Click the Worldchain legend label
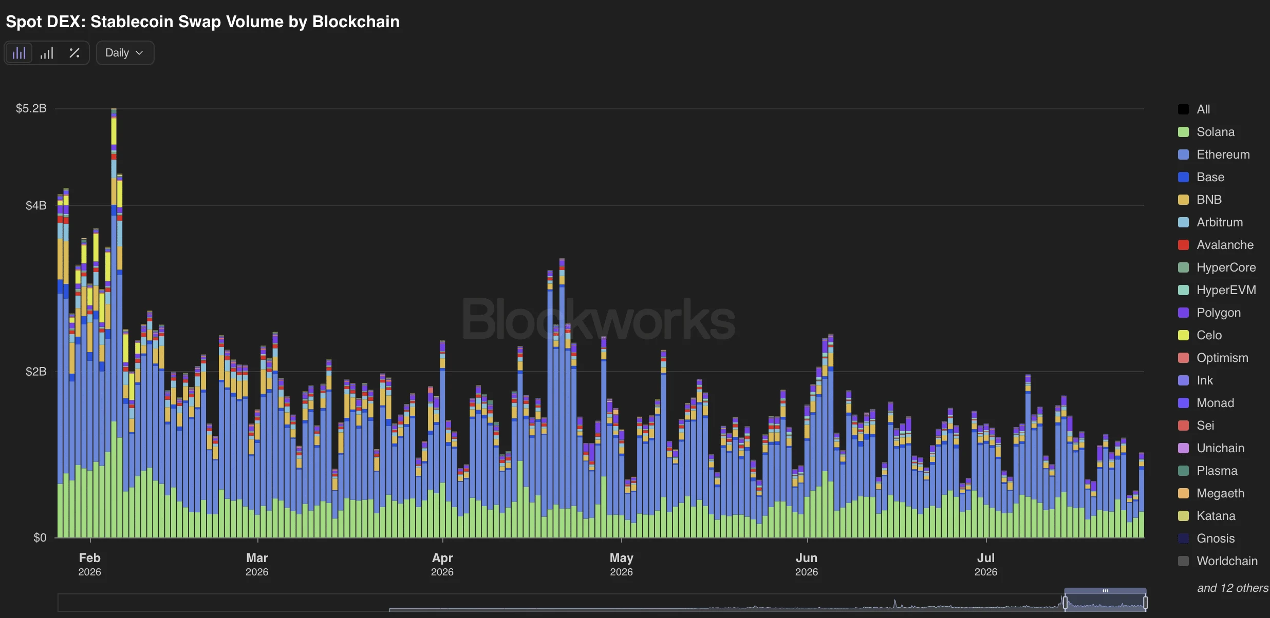The width and height of the screenshot is (1270, 618). [x=1227, y=561]
